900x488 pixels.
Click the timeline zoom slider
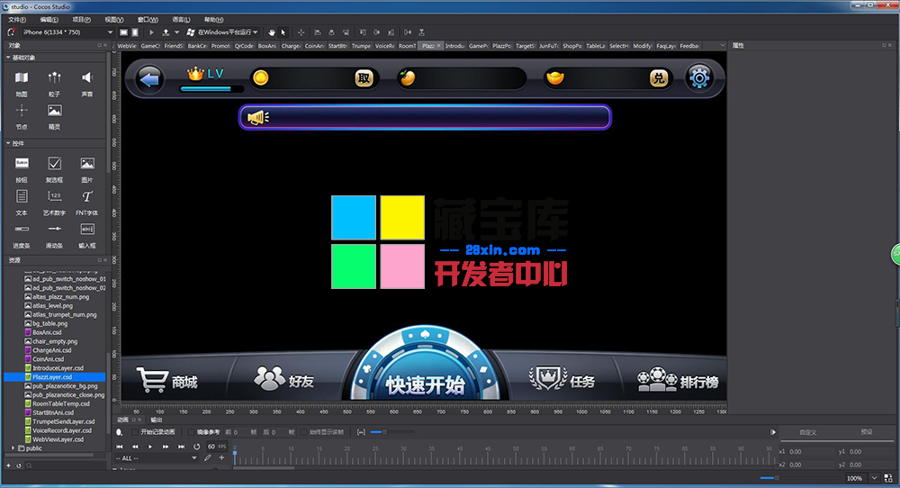(392, 432)
